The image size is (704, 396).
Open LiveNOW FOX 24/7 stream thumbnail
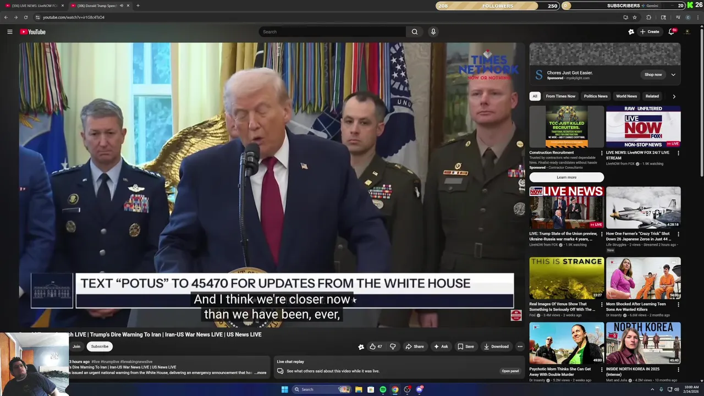643,127
